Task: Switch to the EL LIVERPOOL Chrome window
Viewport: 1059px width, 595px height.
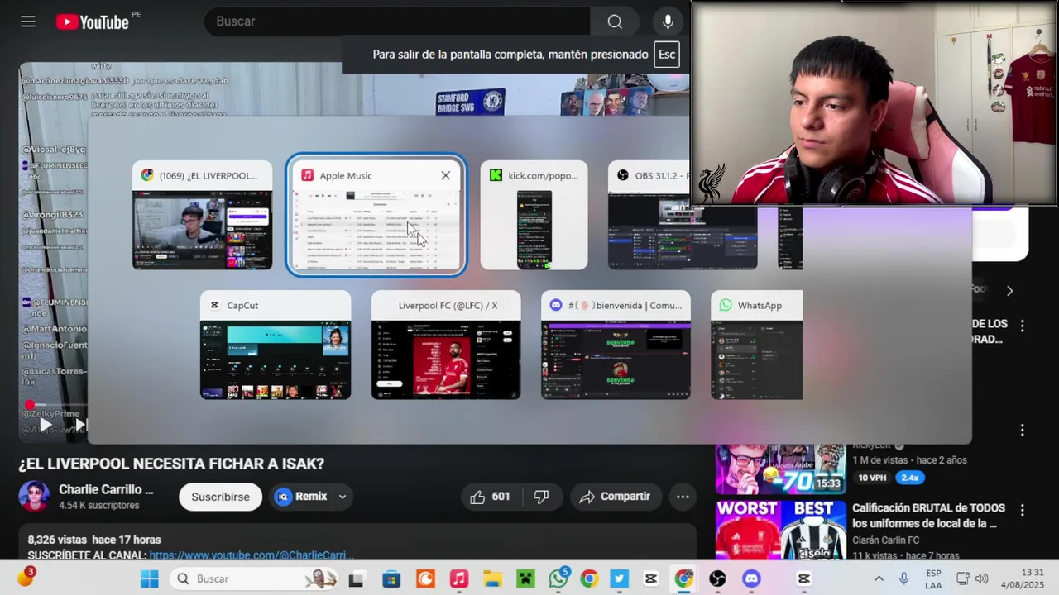Action: coord(203,216)
